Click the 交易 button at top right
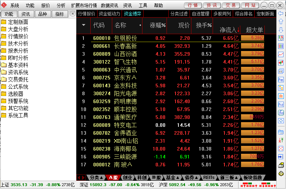 231,5
